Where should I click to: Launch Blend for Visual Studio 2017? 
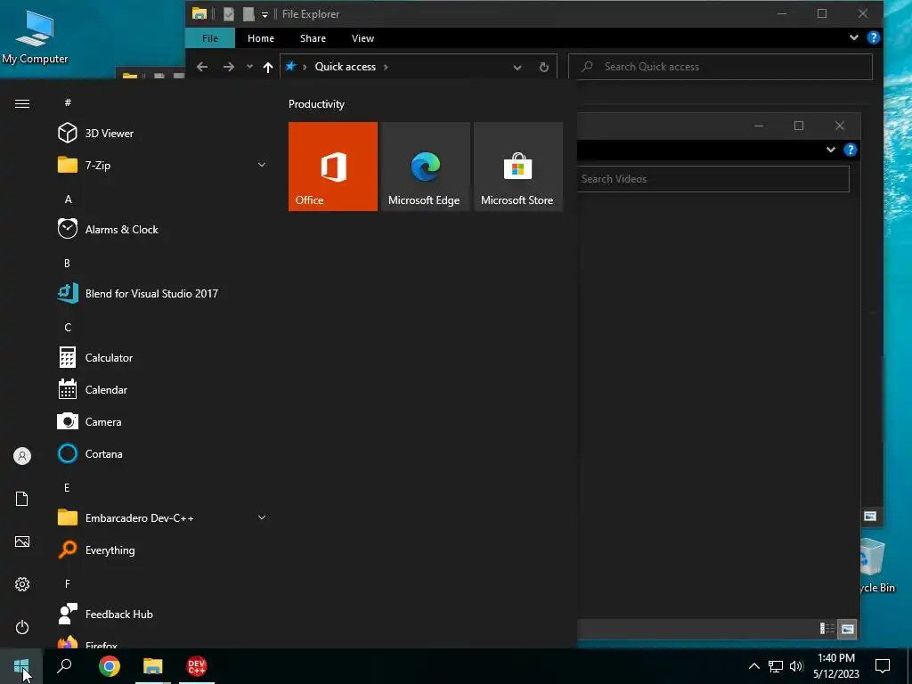pos(161,294)
